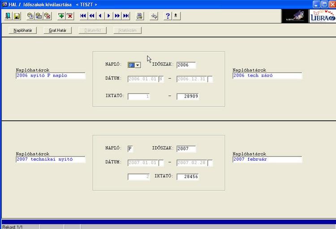Save with the floppy disk icon
Viewport: 336px width, 229px height.
click(17, 16)
